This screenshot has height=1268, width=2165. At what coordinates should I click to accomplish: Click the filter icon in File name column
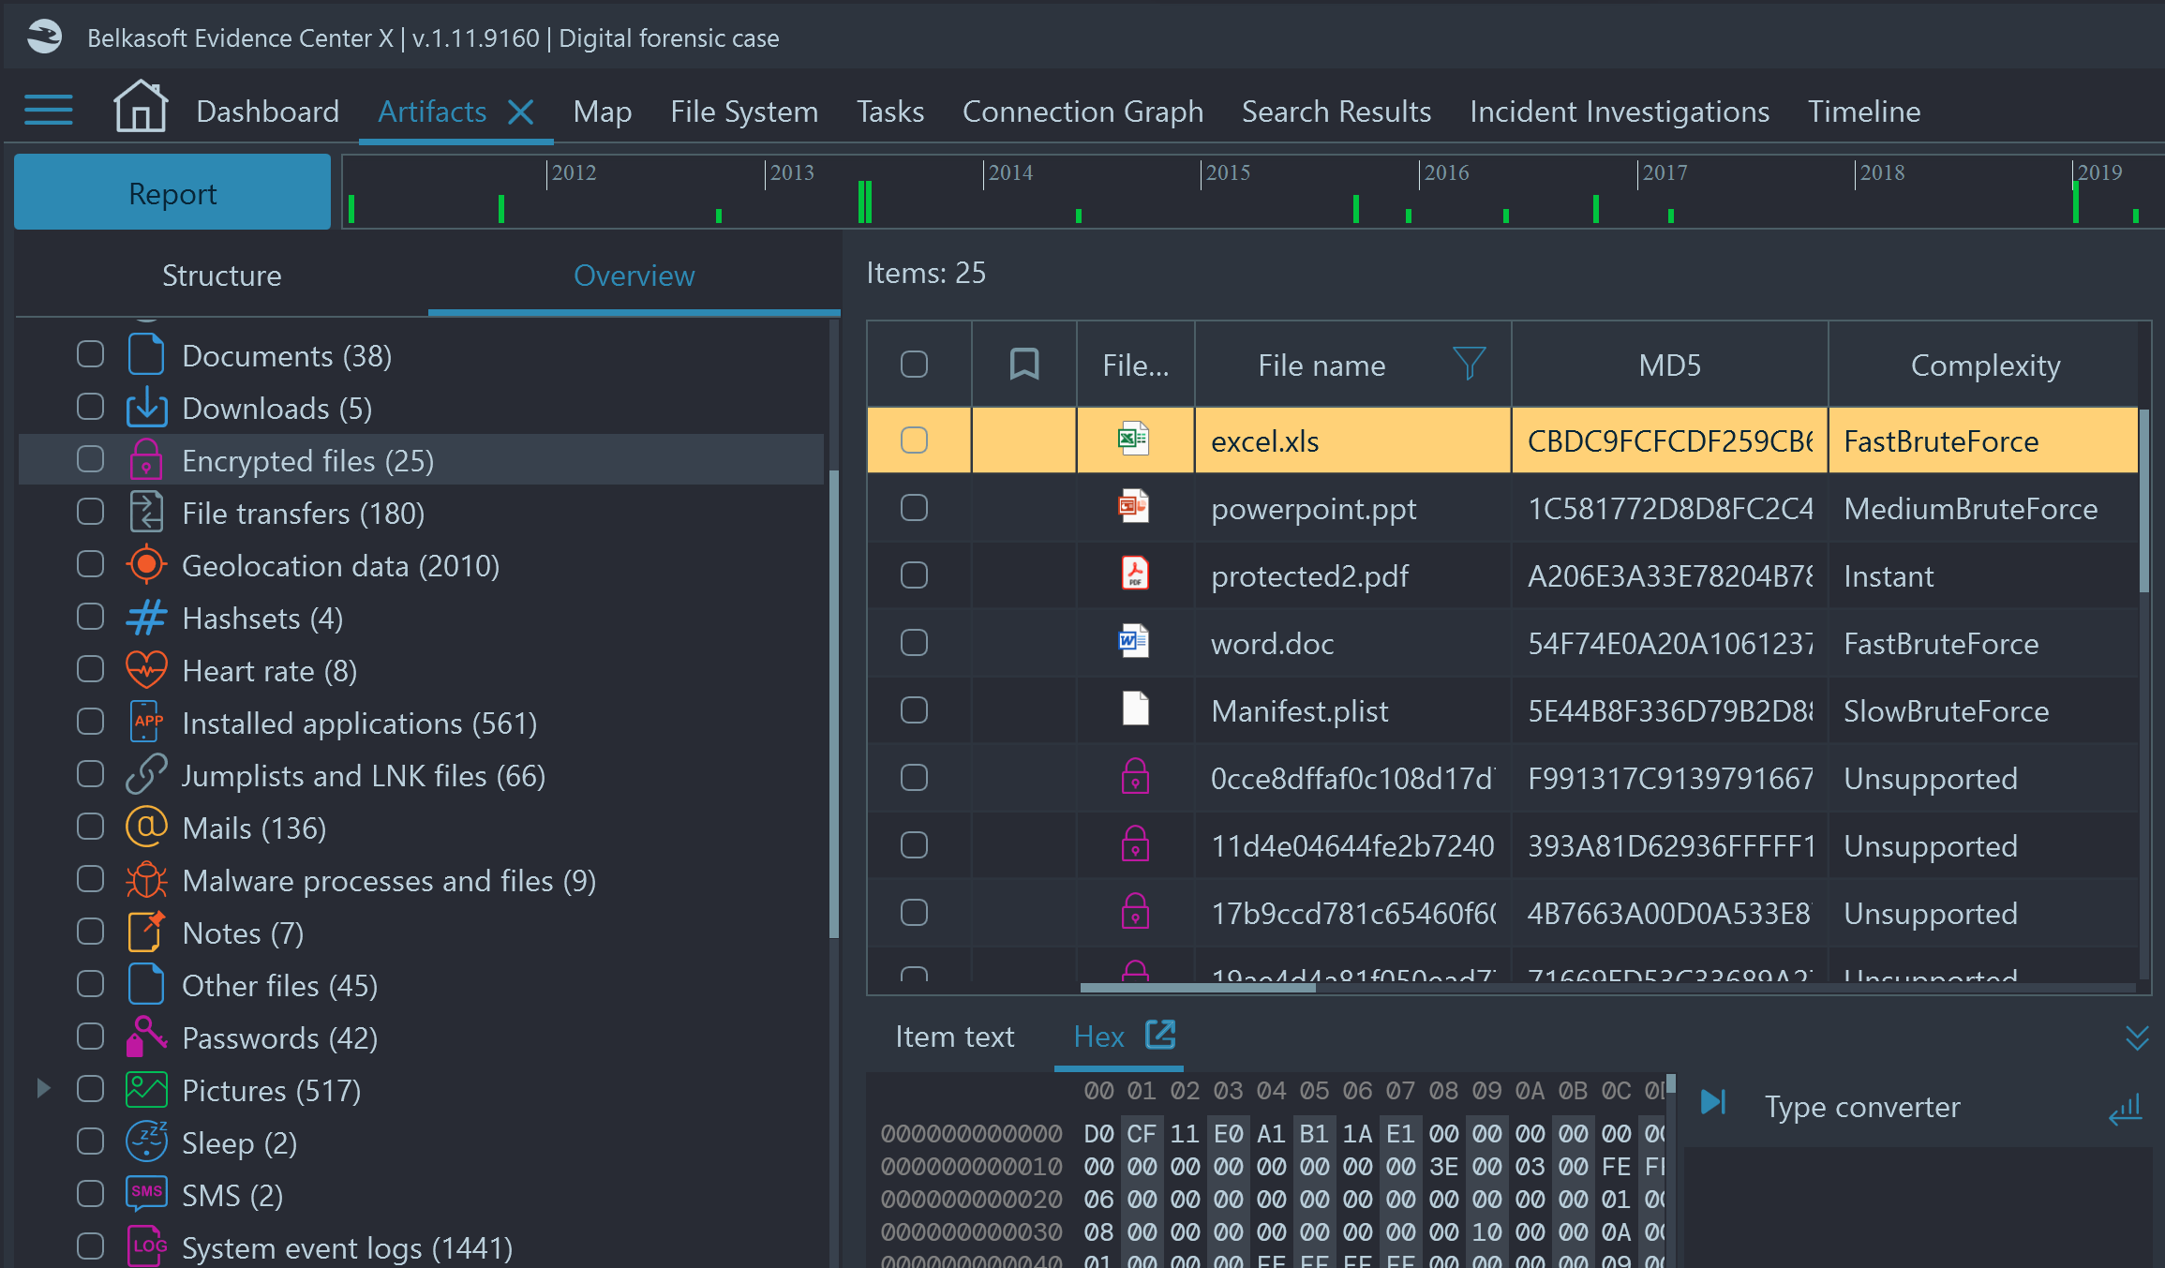(1469, 364)
